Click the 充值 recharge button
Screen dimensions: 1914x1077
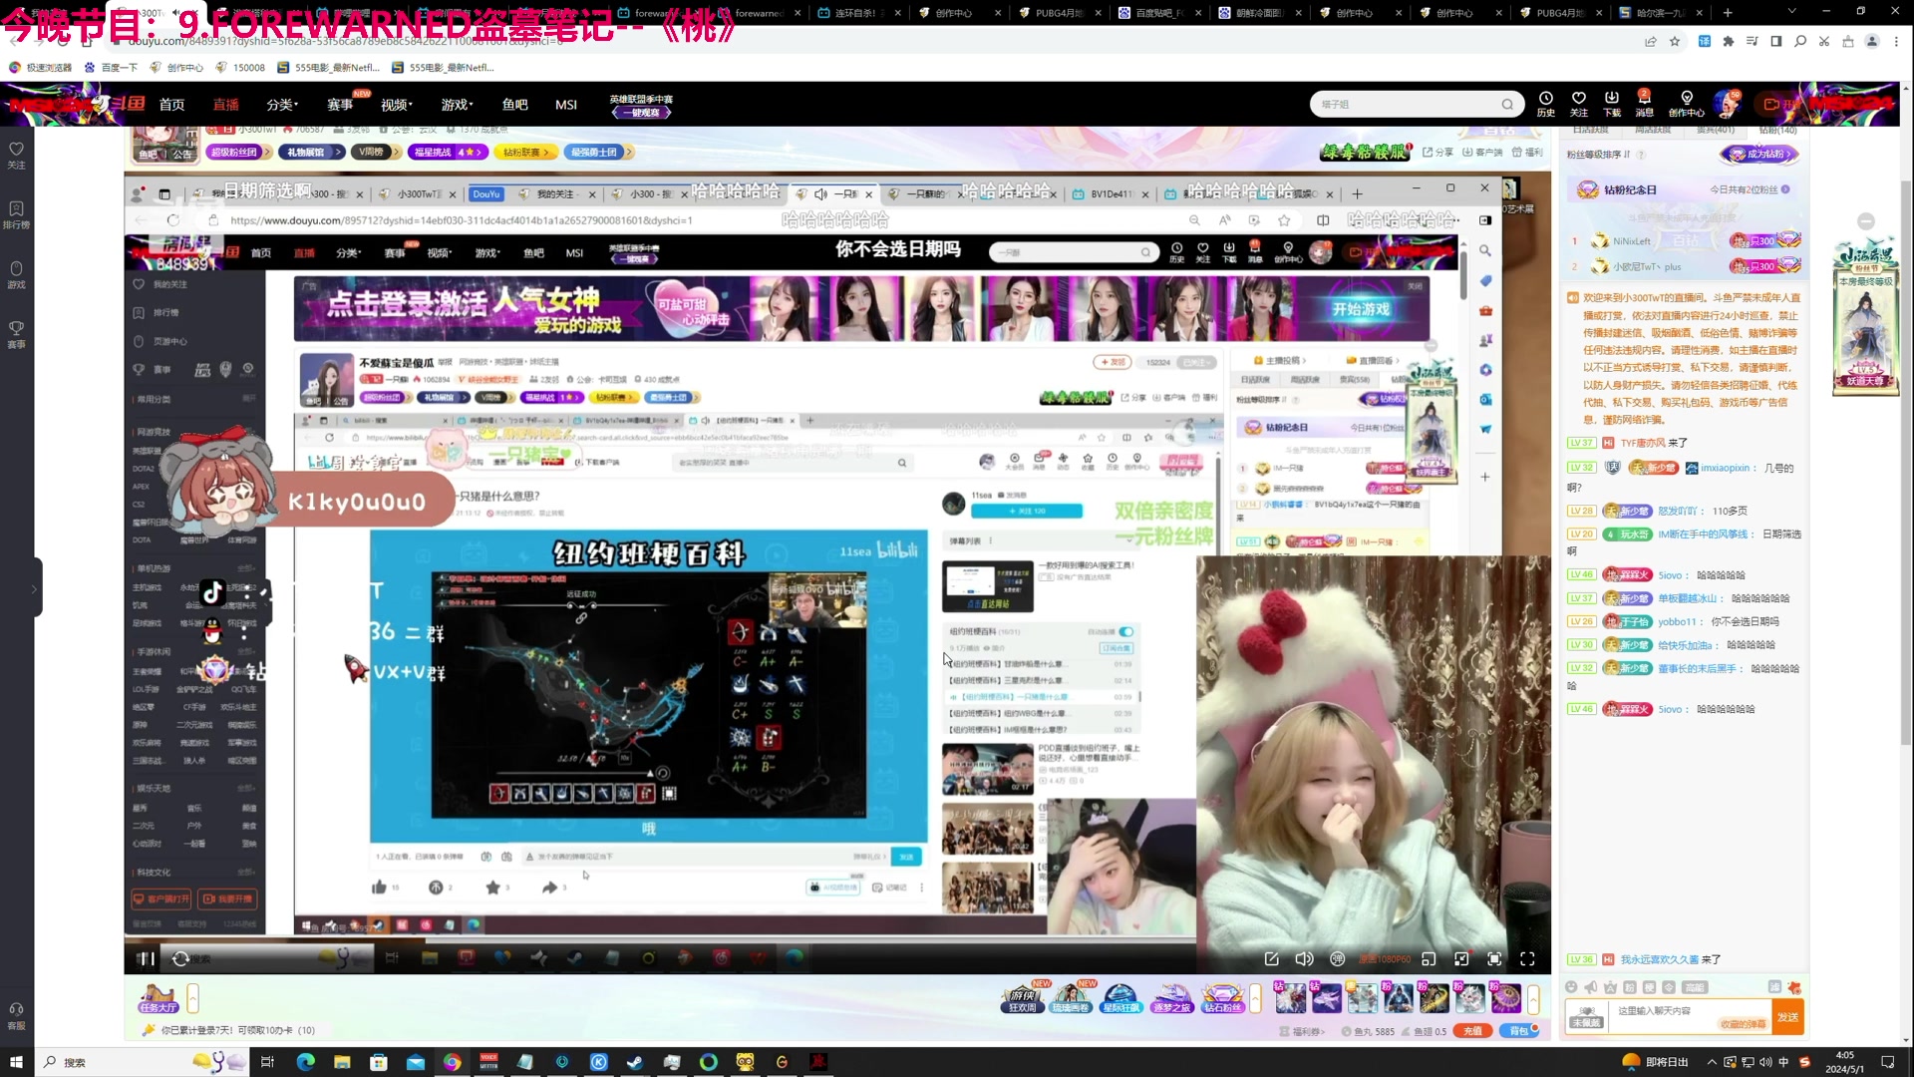pos(1471,1031)
